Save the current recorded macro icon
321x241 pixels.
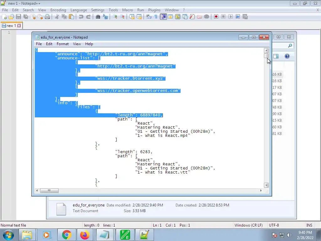coord(245,17)
